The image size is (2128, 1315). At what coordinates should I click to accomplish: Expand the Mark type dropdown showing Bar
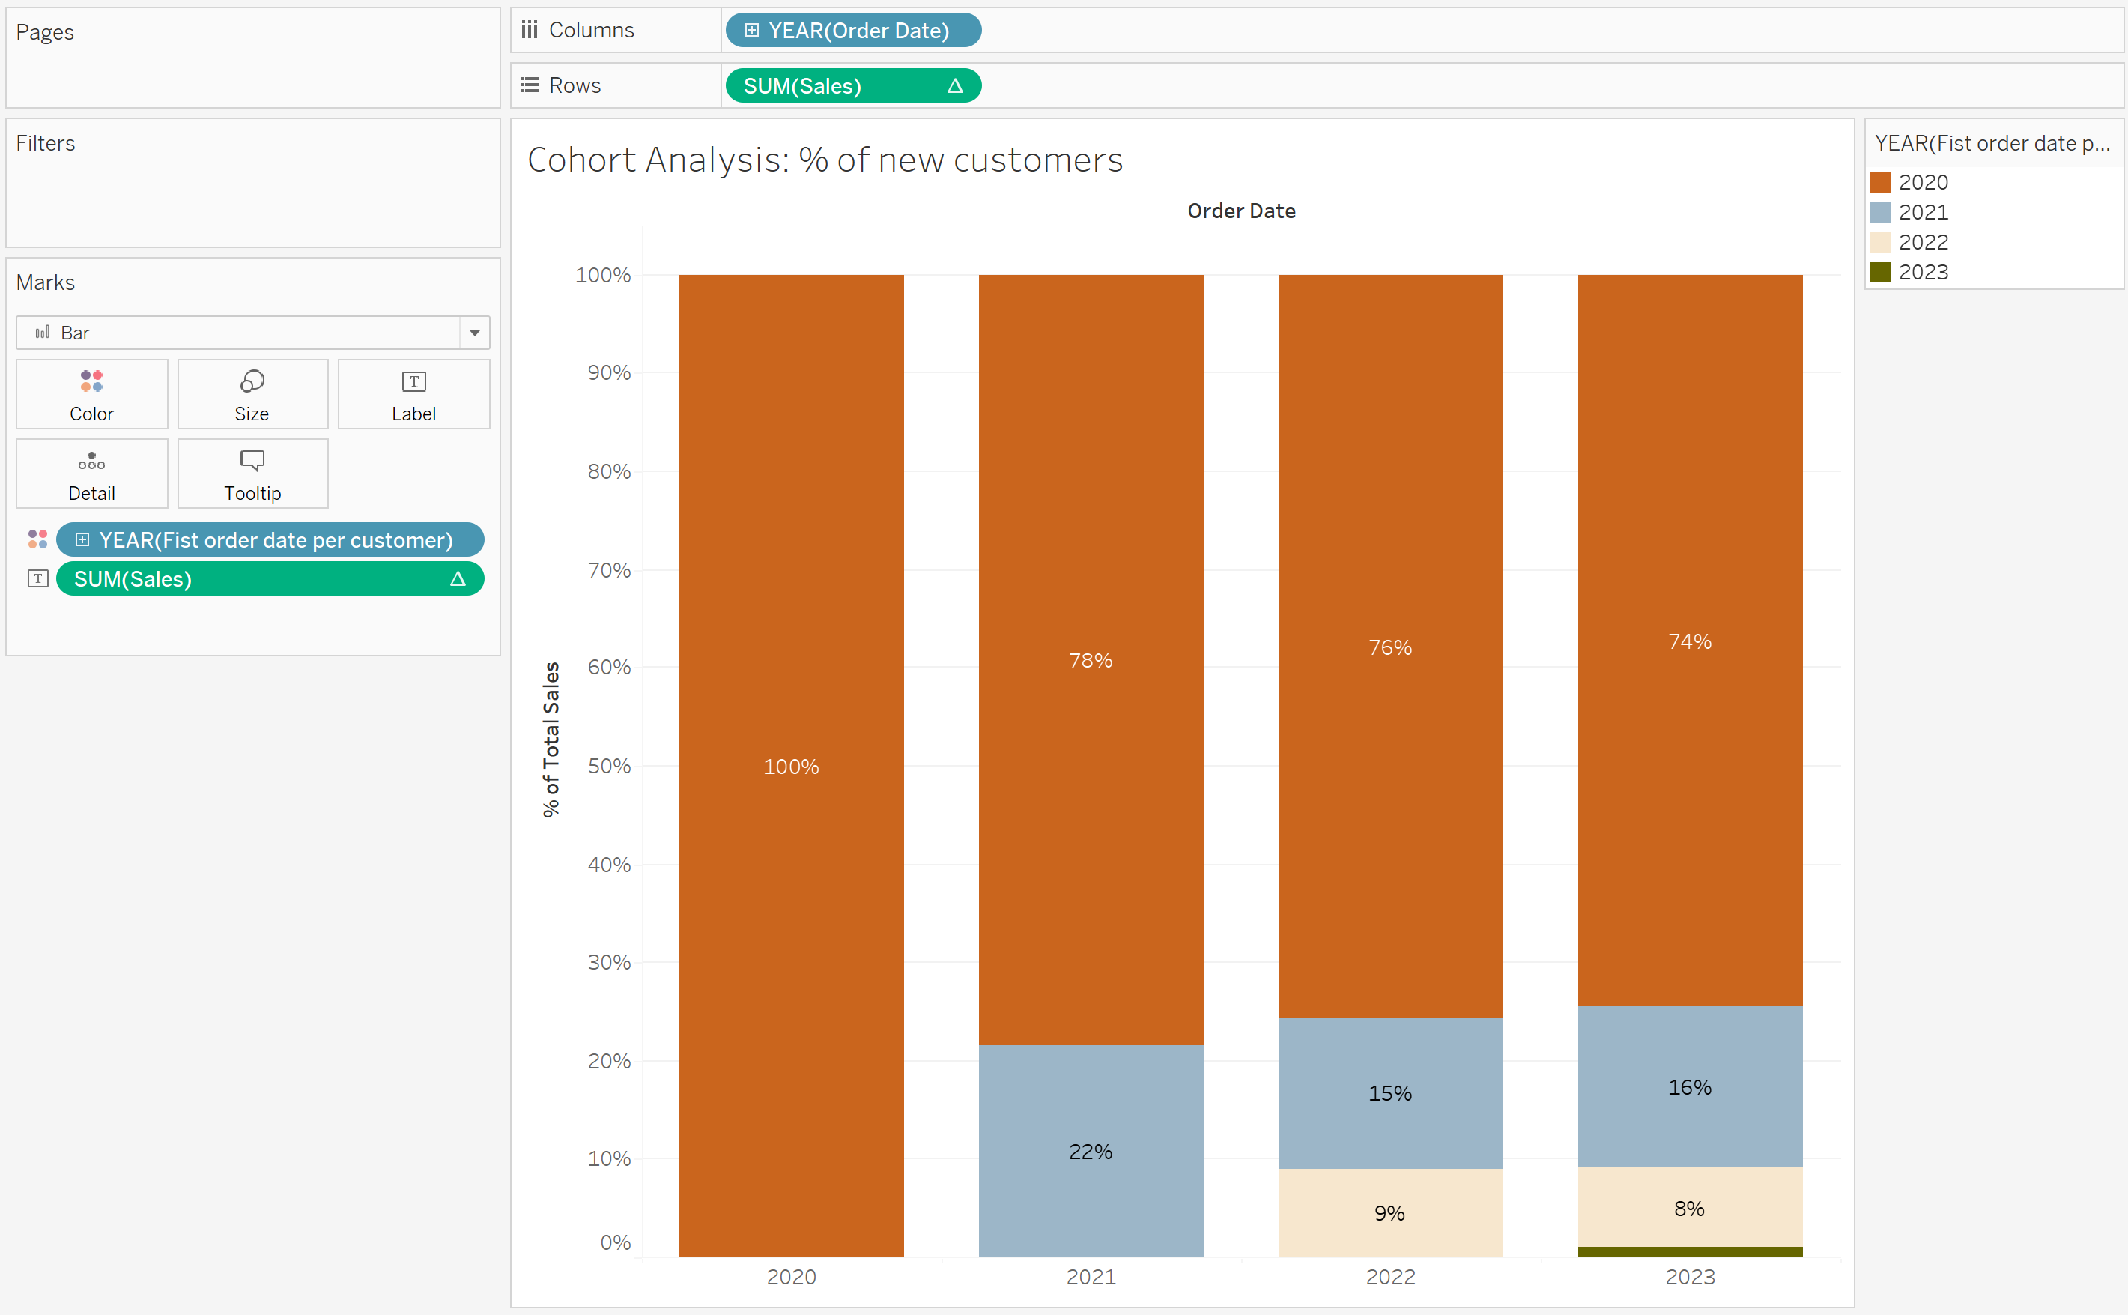475,332
